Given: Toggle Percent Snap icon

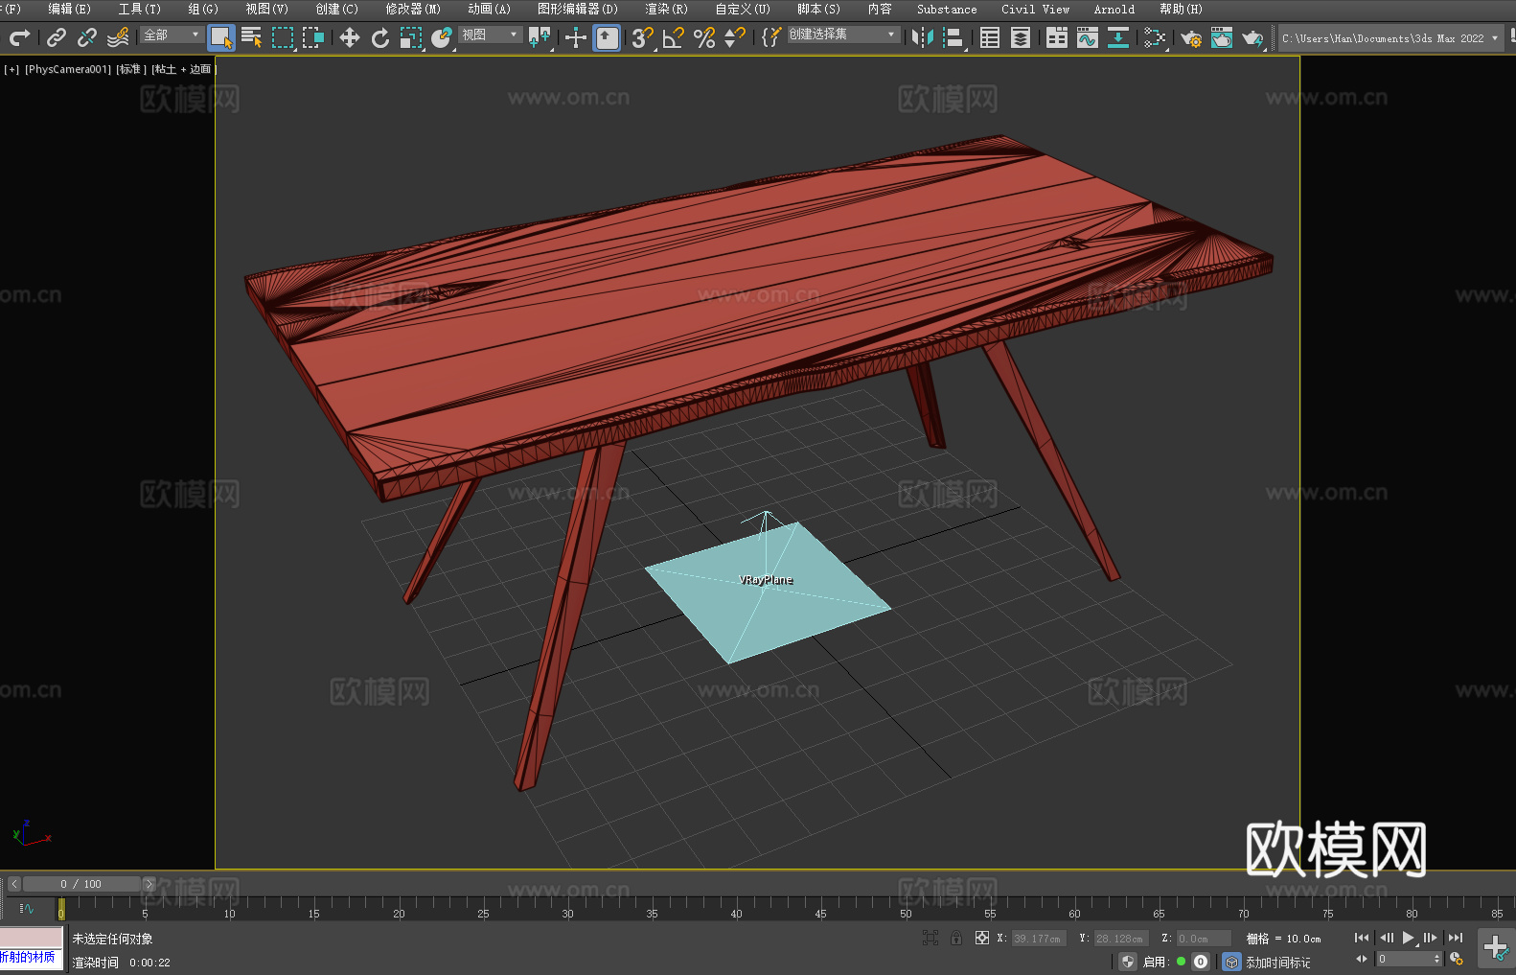Looking at the screenshot, I should 704,37.
